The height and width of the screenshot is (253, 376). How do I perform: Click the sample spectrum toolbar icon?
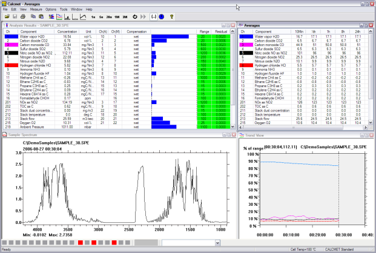pos(67,16)
